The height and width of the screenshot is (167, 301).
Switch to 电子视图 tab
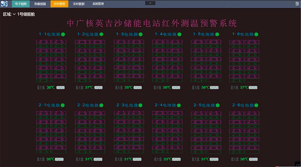[21, 4]
